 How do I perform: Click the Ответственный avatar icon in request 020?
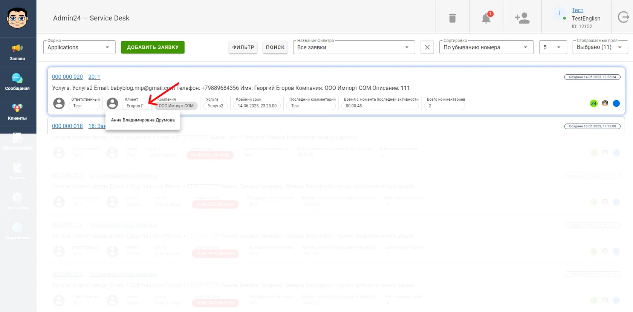click(x=59, y=103)
